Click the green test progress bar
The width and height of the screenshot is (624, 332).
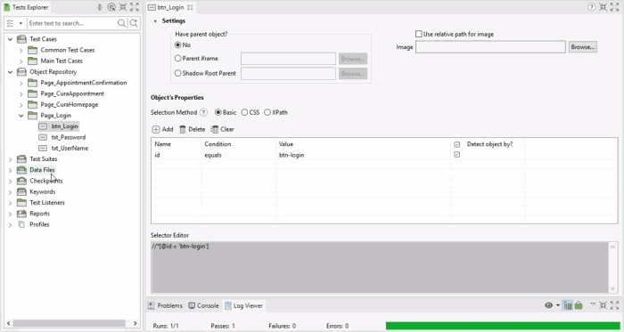pos(503,326)
